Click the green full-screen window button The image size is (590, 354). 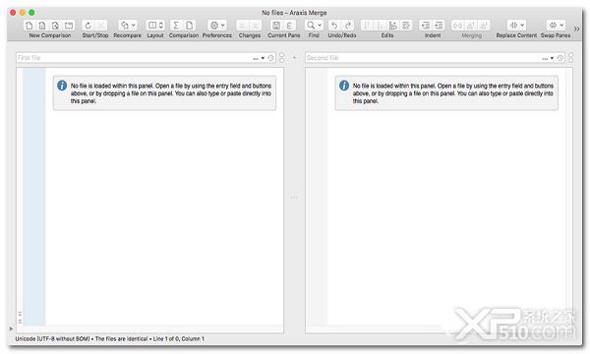point(32,13)
